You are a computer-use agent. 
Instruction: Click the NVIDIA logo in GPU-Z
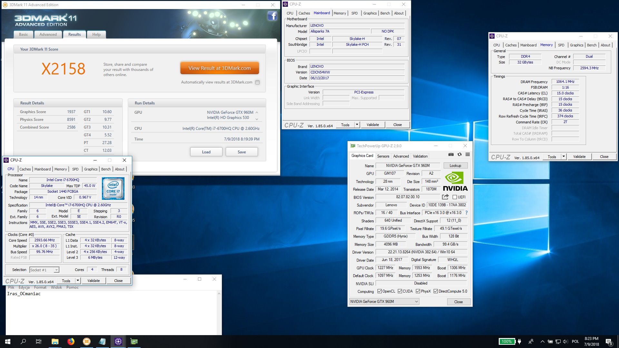click(x=455, y=182)
